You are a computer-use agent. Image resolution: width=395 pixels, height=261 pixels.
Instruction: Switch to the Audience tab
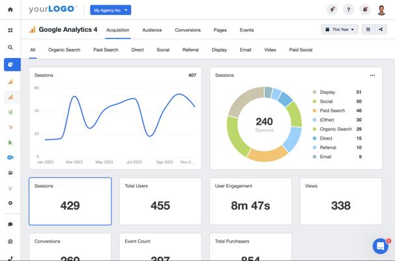(x=152, y=30)
